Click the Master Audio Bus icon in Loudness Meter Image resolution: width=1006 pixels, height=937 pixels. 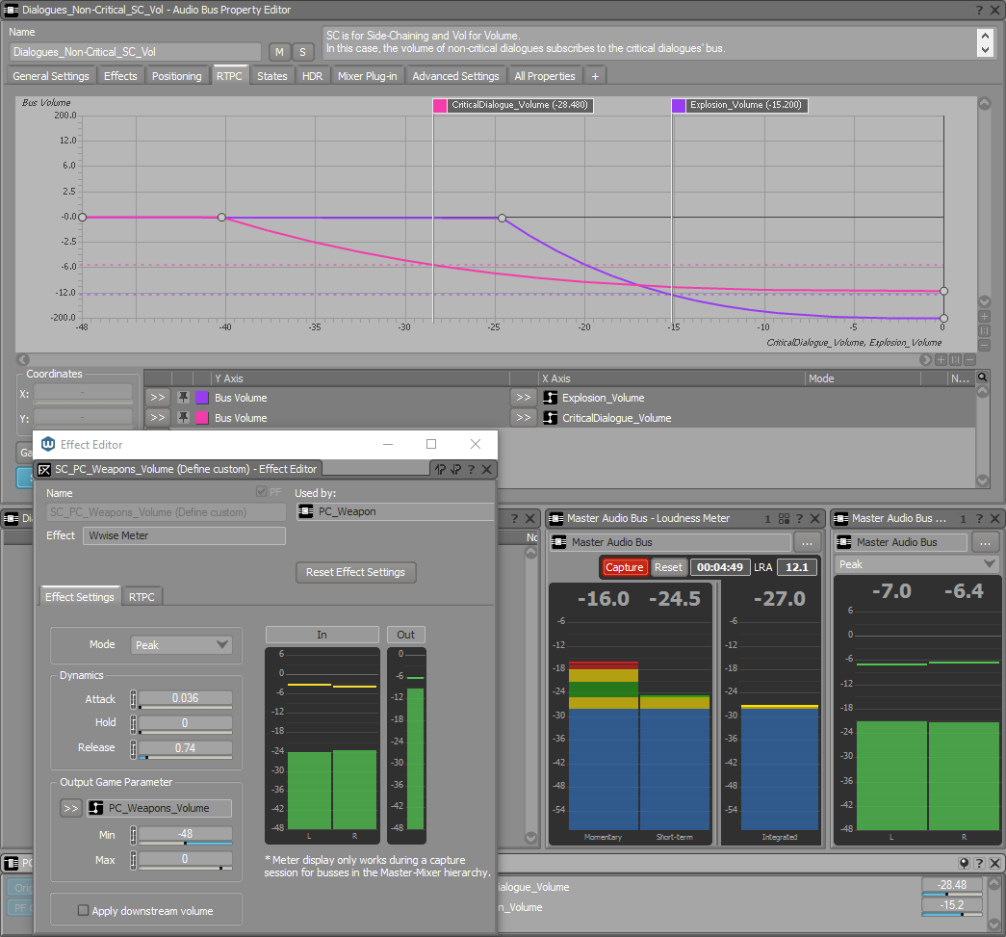tap(558, 542)
